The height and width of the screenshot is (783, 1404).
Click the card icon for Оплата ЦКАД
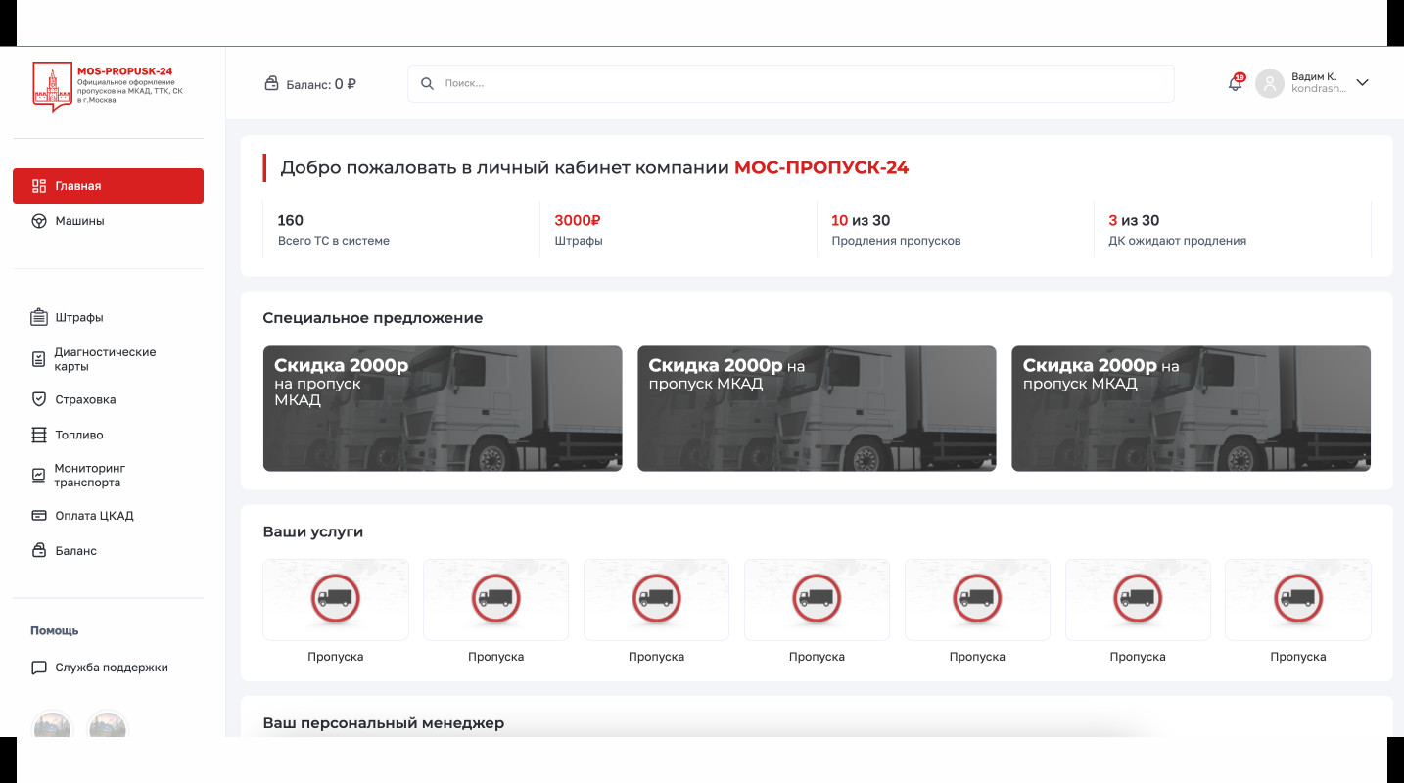(39, 516)
